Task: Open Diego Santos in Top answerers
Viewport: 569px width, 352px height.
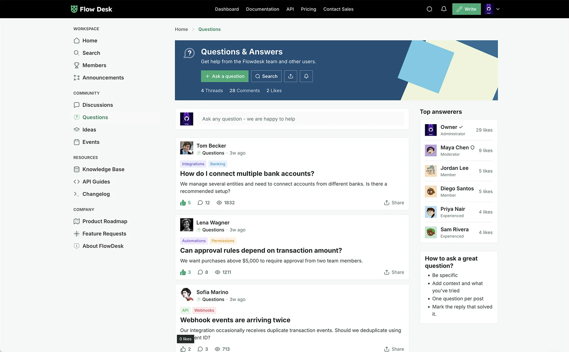Action: click(x=459, y=191)
